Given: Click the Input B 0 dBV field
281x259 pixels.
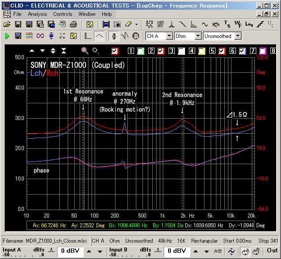Looking at the screenshot, I should click(x=177, y=251).
